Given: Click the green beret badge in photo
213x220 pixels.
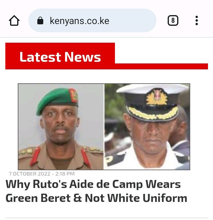Looking at the screenshot, I should pos(74,95).
